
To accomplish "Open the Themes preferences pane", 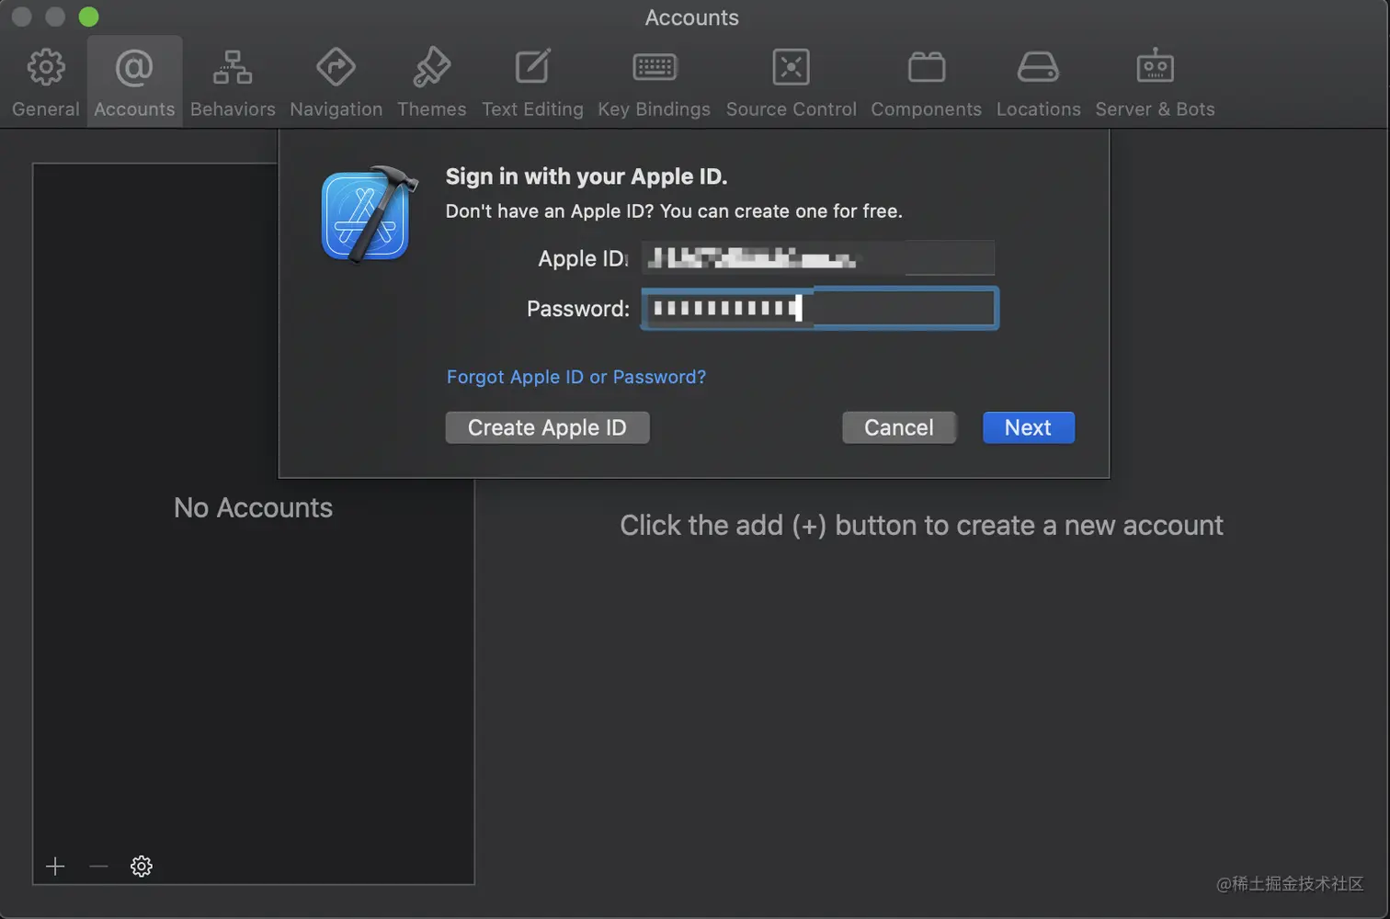I will (431, 84).
